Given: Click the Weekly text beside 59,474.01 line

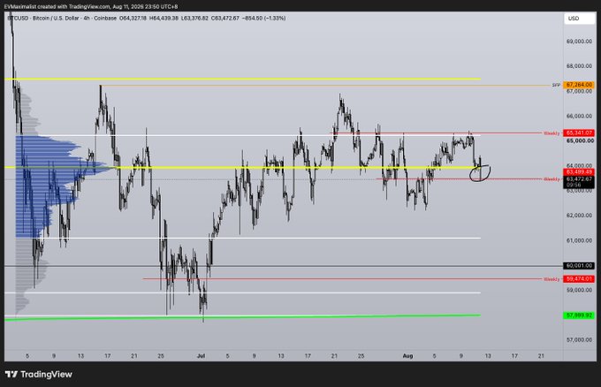Looking at the screenshot, I should click(552, 279).
